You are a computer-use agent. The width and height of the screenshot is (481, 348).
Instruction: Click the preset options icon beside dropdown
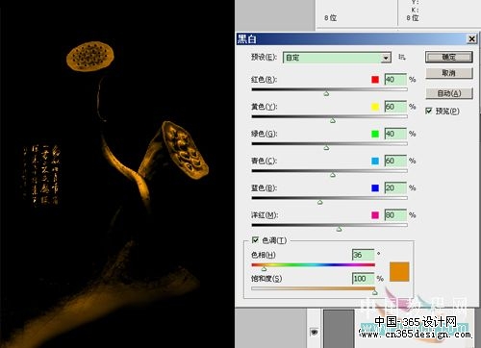(x=402, y=57)
